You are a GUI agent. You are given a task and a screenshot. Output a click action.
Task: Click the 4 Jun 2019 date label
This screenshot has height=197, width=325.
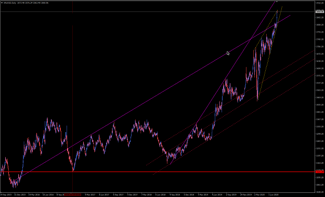pyautogui.click(x=217, y=195)
